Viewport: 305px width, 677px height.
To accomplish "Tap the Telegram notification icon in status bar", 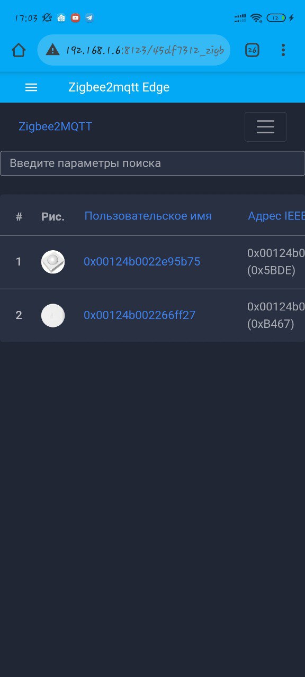I will (x=89, y=18).
